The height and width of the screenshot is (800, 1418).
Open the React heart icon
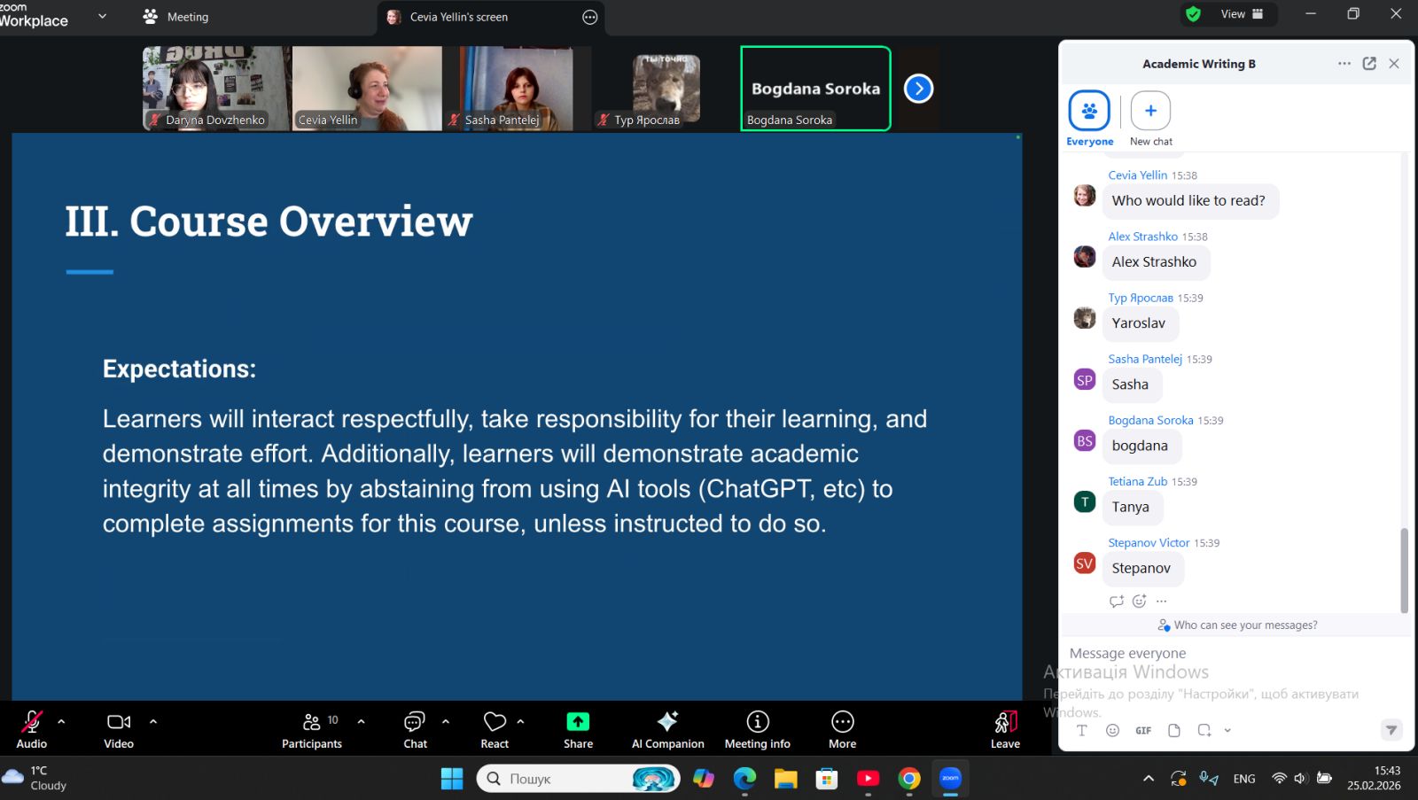point(495,722)
